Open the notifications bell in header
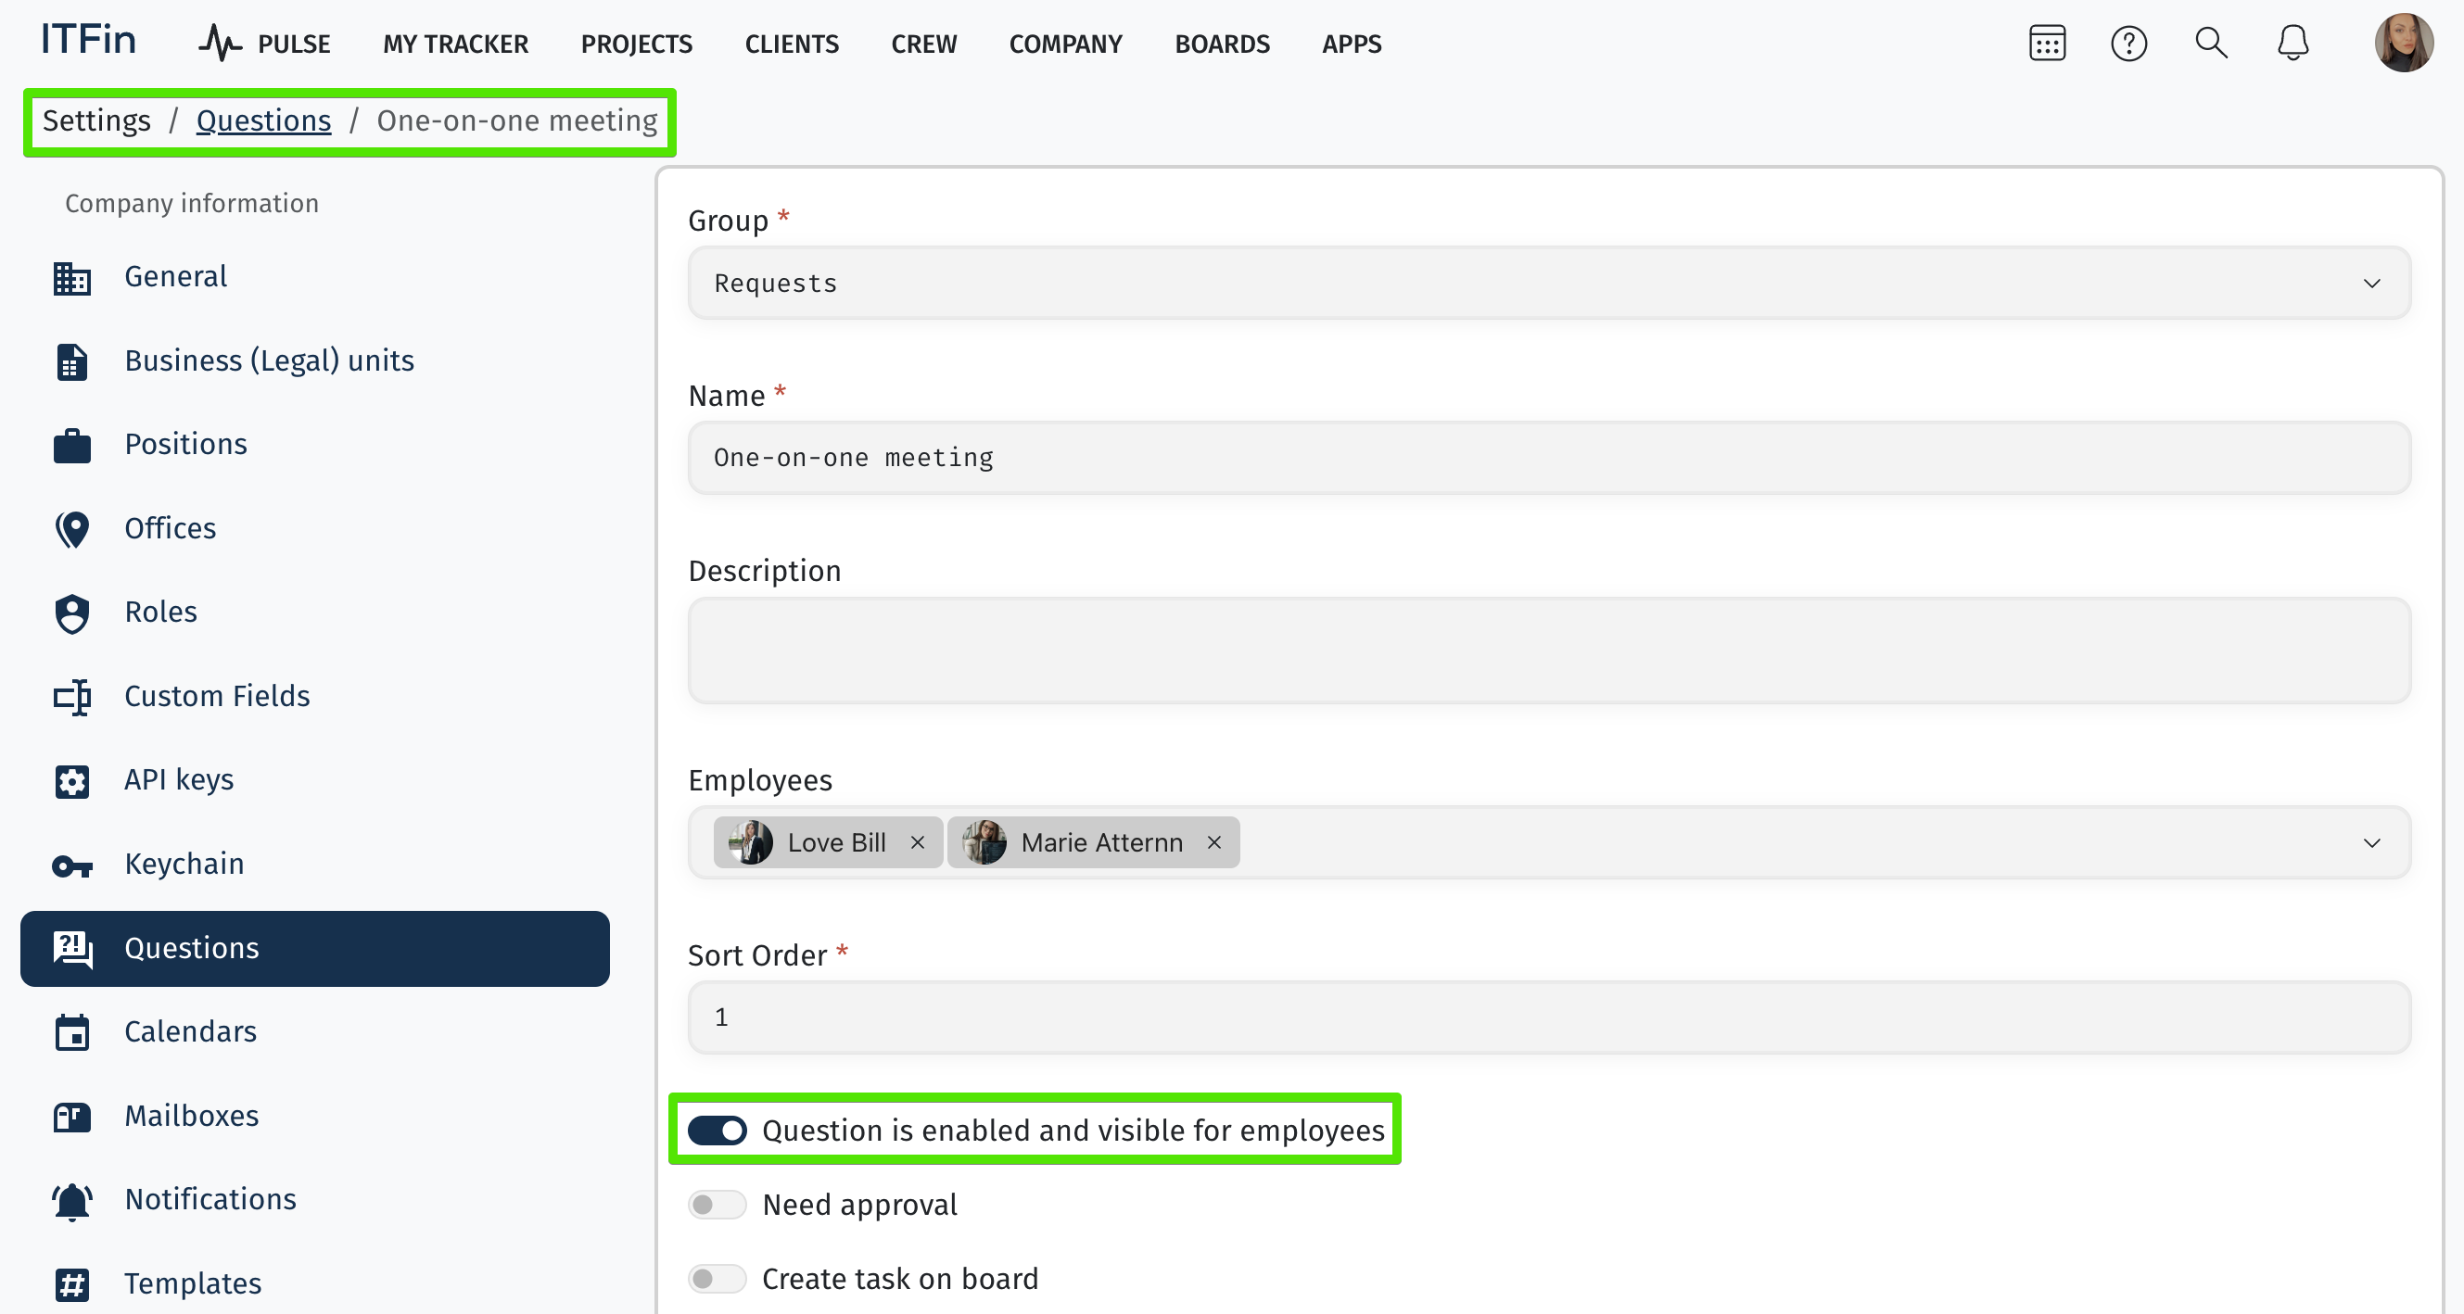Screen dimensions: 2464x1314 pyautogui.click(x=2293, y=43)
